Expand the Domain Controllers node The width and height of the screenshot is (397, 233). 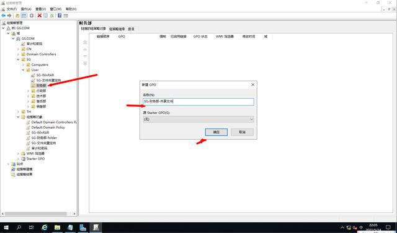[18, 54]
